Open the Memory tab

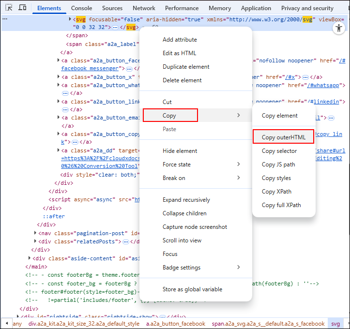pyautogui.click(x=220, y=8)
